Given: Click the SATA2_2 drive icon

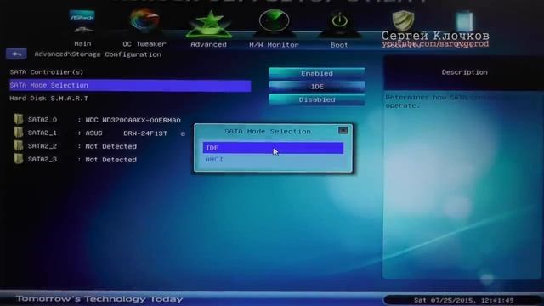Looking at the screenshot, I should [x=19, y=145].
